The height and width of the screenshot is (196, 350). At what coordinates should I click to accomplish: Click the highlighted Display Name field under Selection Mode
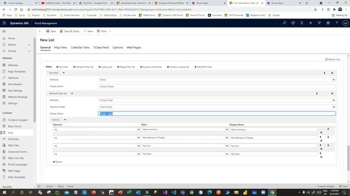(217, 114)
